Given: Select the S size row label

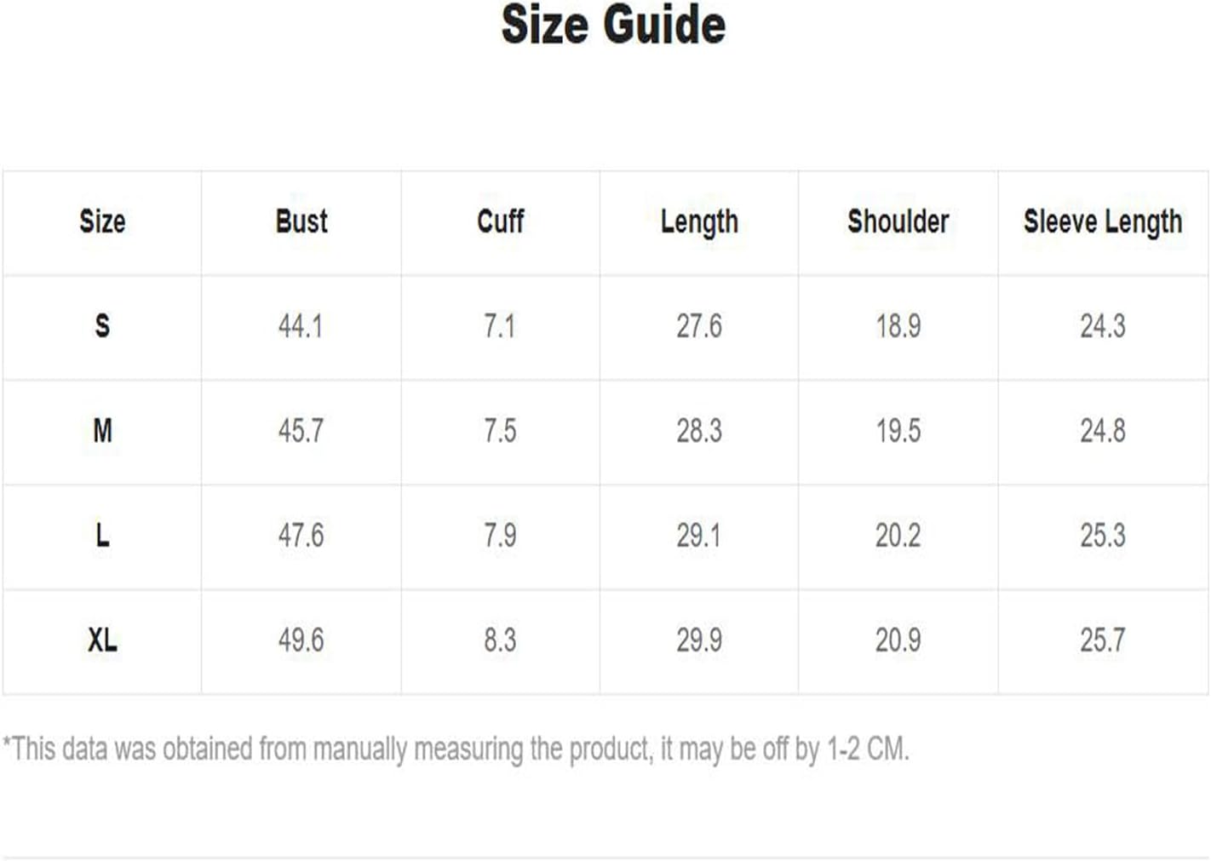Looking at the screenshot, I should tap(102, 326).
